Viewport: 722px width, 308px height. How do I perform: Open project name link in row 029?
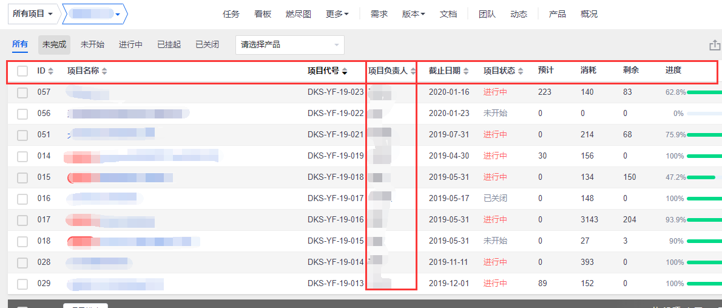[115, 283]
